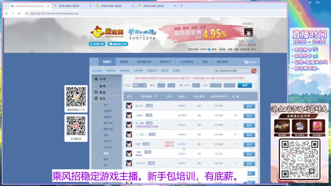Switch to 我要买 tab
Screen dimensions: 331x186
(x=107, y=62)
